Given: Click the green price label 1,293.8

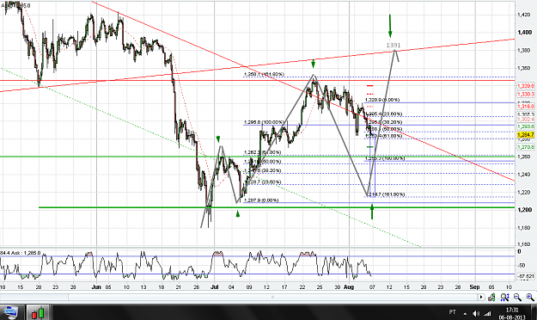Looking at the screenshot, I should coord(526,126).
